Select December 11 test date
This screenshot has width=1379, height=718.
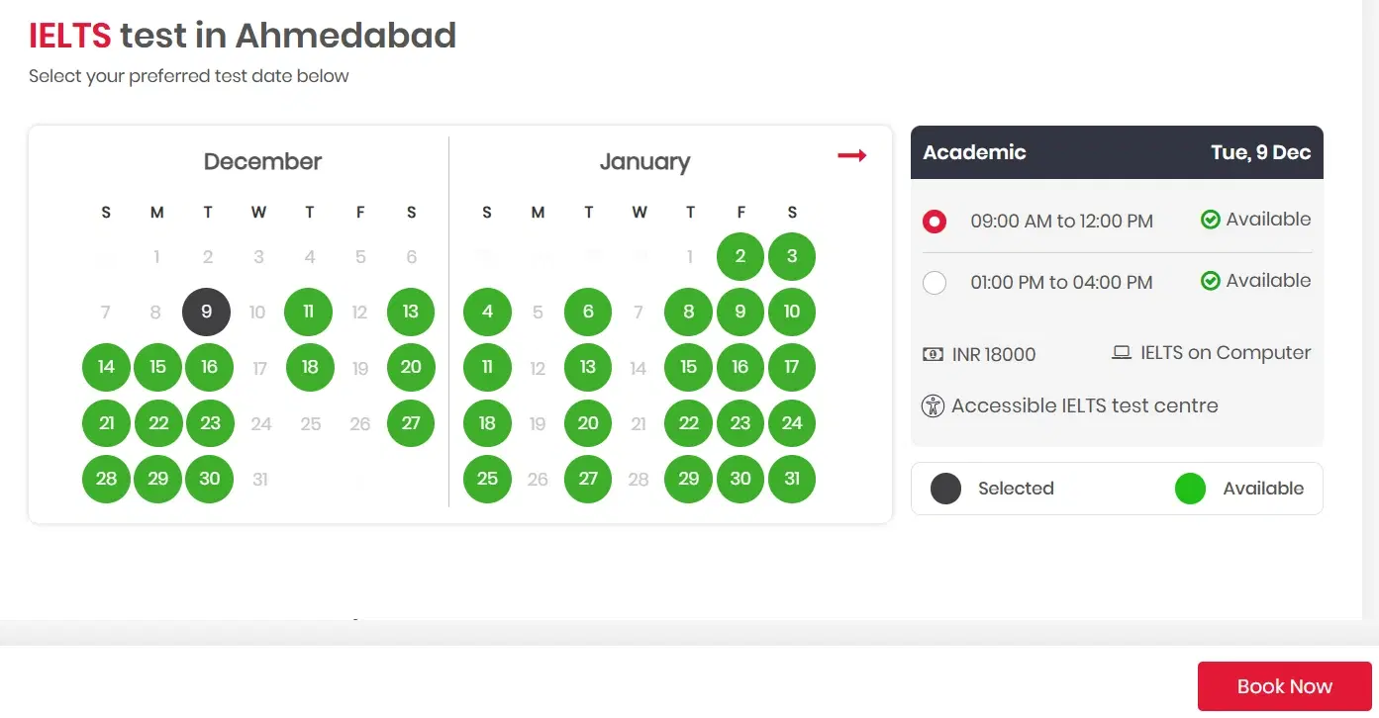[x=308, y=312]
